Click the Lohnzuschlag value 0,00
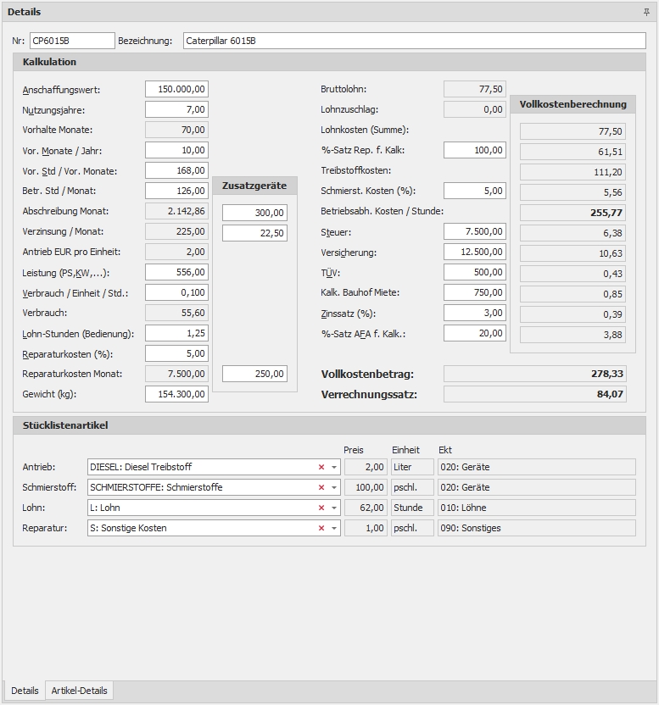Screen dimensions: 659x705 coord(475,109)
